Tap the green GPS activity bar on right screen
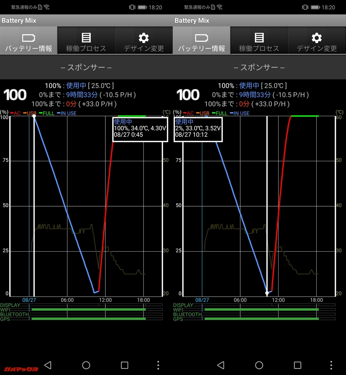The height and width of the screenshot is (375, 346). [261, 319]
